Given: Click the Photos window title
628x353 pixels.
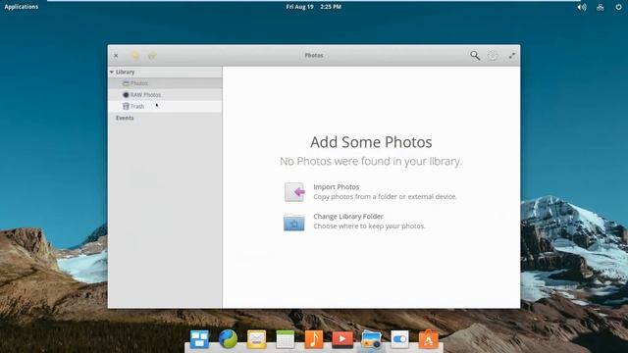Looking at the screenshot, I should point(314,56).
